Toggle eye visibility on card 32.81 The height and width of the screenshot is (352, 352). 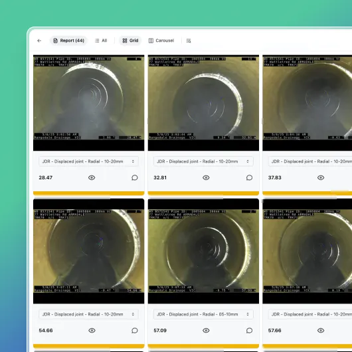click(206, 177)
